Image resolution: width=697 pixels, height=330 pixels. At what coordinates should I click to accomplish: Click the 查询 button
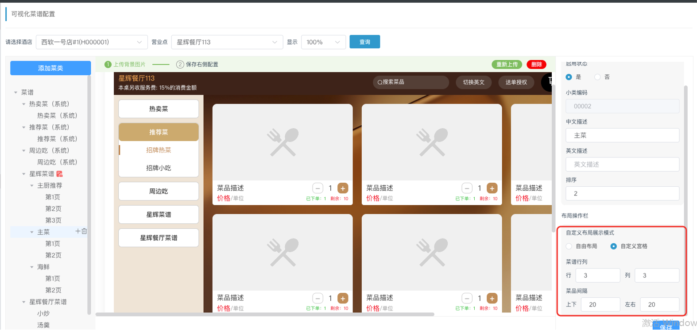click(365, 42)
